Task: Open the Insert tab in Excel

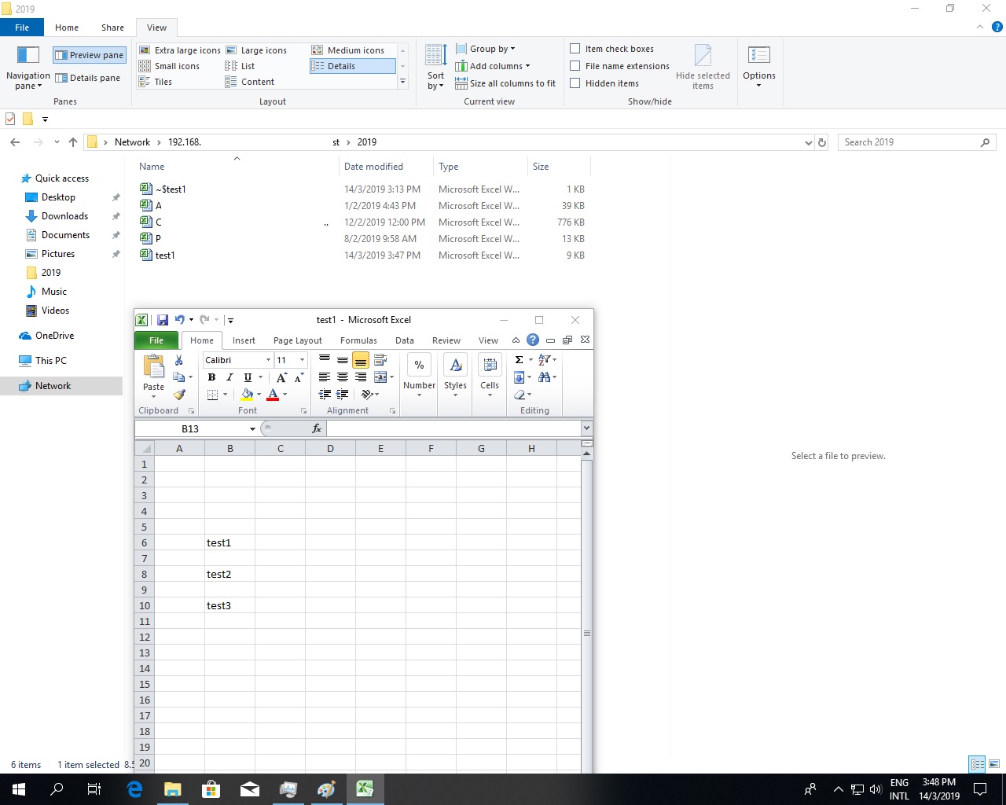Action: (244, 340)
